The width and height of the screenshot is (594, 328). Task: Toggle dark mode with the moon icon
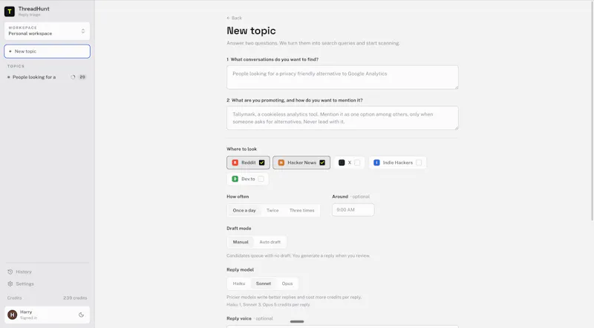pyautogui.click(x=81, y=315)
